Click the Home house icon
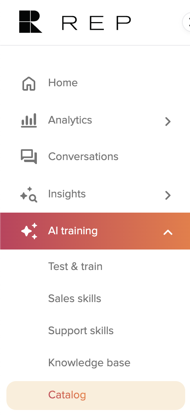The width and height of the screenshot is (190, 418). (x=29, y=84)
